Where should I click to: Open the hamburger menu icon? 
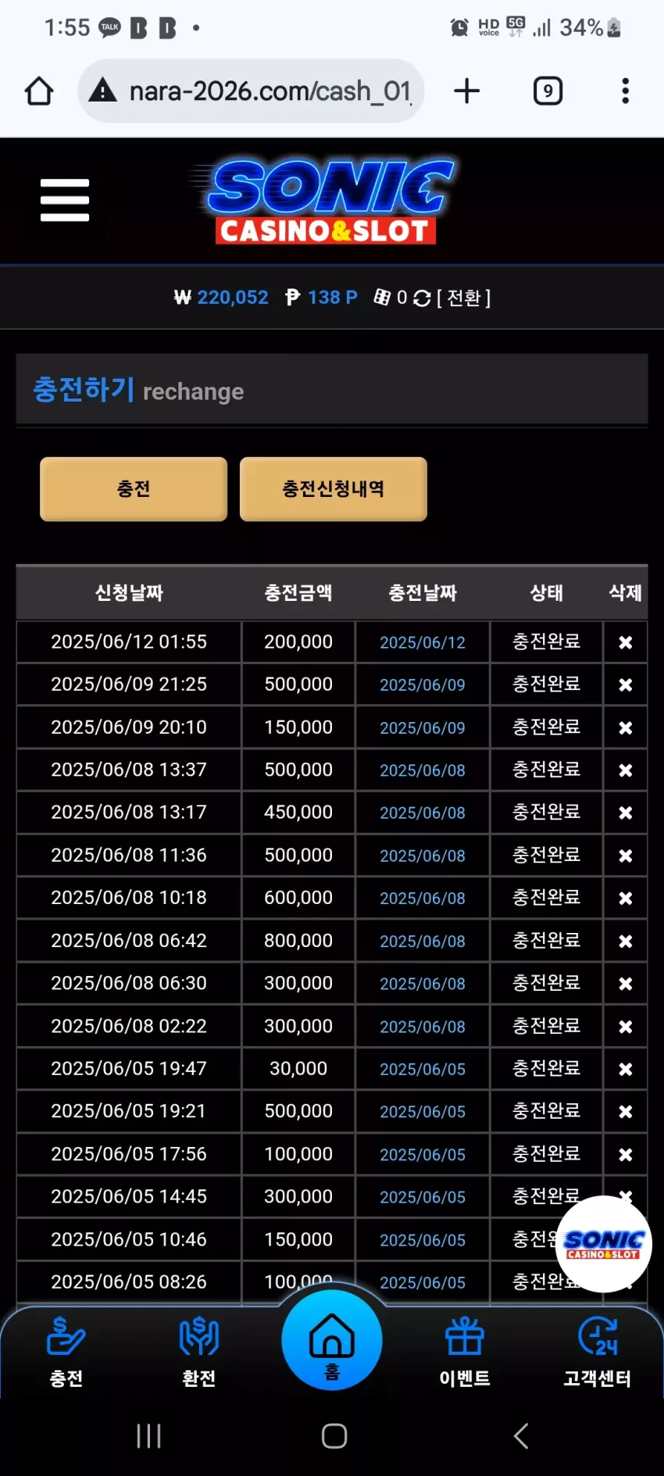coord(65,200)
